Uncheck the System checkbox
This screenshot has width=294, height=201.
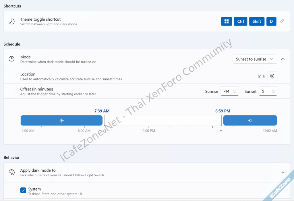[x=23, y=190]
